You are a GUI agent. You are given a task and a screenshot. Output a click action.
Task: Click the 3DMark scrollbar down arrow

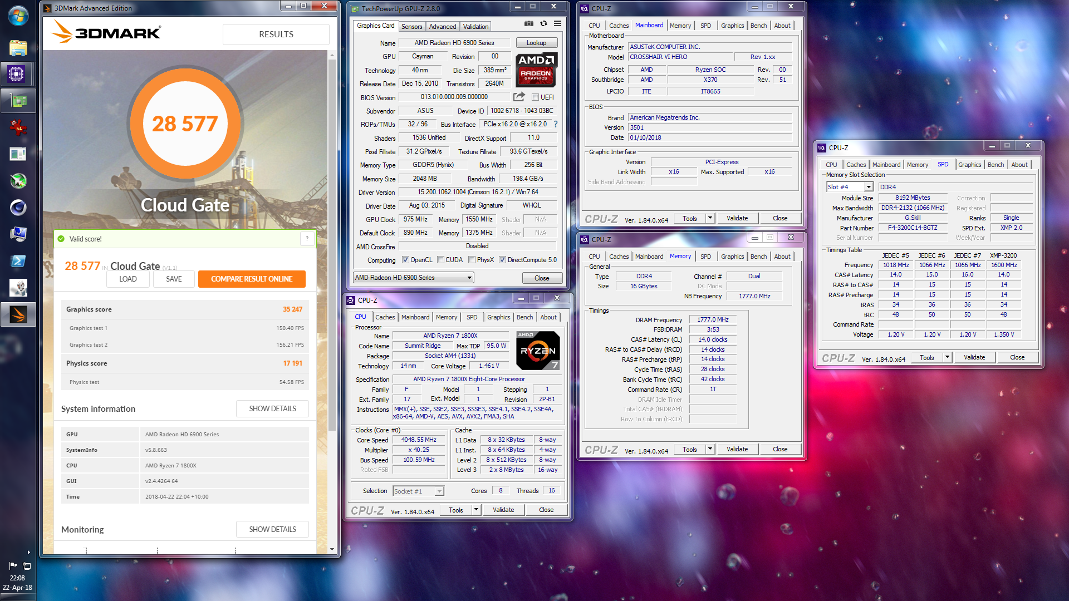332,549
